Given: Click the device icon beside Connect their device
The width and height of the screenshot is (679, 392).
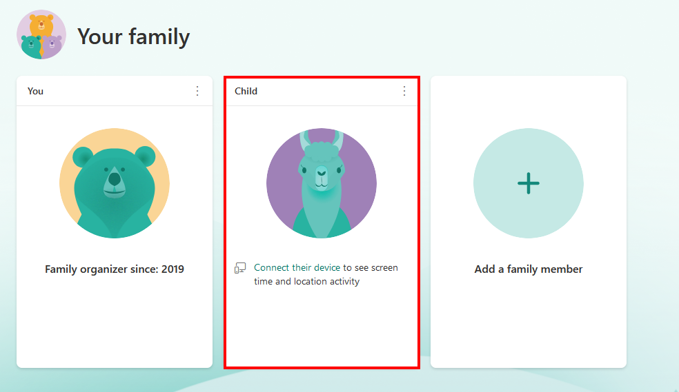Looking at the screenshot, I should pyautogui.click(x=240, y=268).
